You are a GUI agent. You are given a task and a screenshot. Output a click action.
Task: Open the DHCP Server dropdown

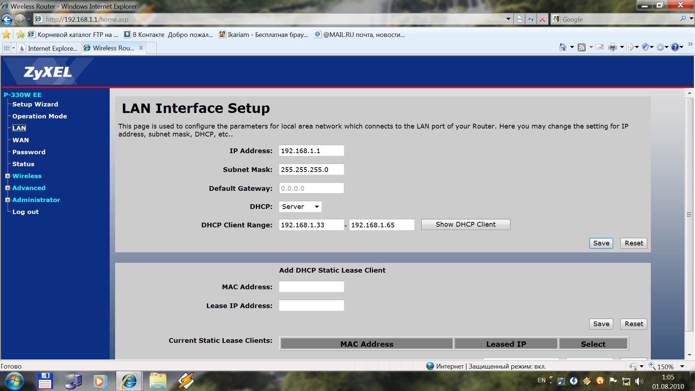point(300,207)
